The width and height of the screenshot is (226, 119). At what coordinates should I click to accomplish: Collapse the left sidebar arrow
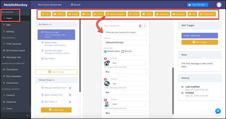(x=28, y=115)
